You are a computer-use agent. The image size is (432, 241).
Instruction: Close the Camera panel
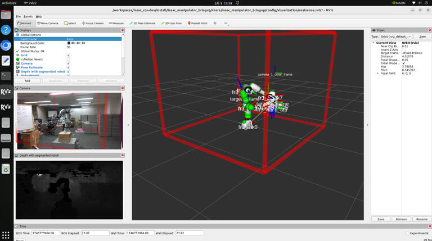tap(123, 88)
